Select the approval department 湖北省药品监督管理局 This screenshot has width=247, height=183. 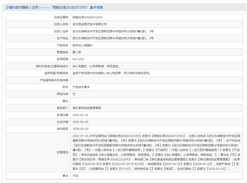(87, 108)
